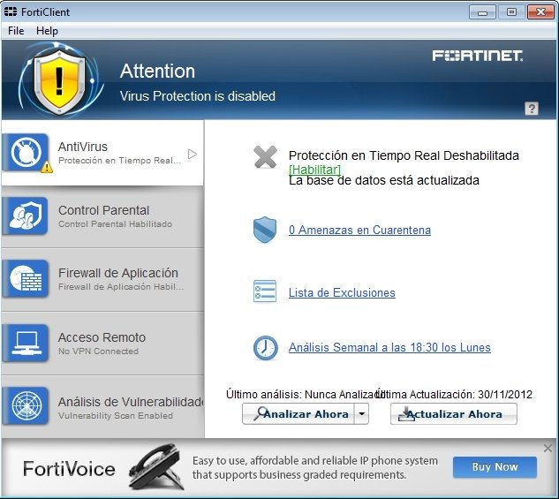This screenshot has height=499, width=559.
Task: Open Análisis Semanal a las 18:30 link
Action: coord(389,347)
